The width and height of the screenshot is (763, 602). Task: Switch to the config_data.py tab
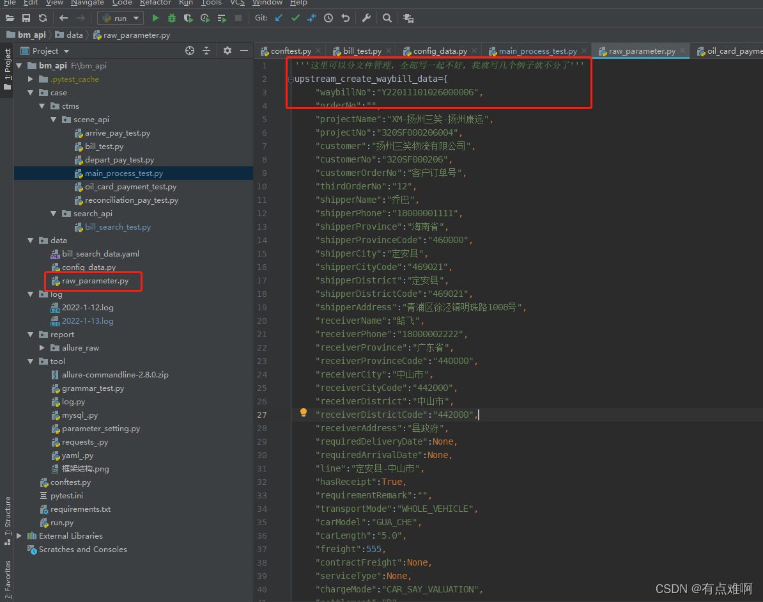439,51
